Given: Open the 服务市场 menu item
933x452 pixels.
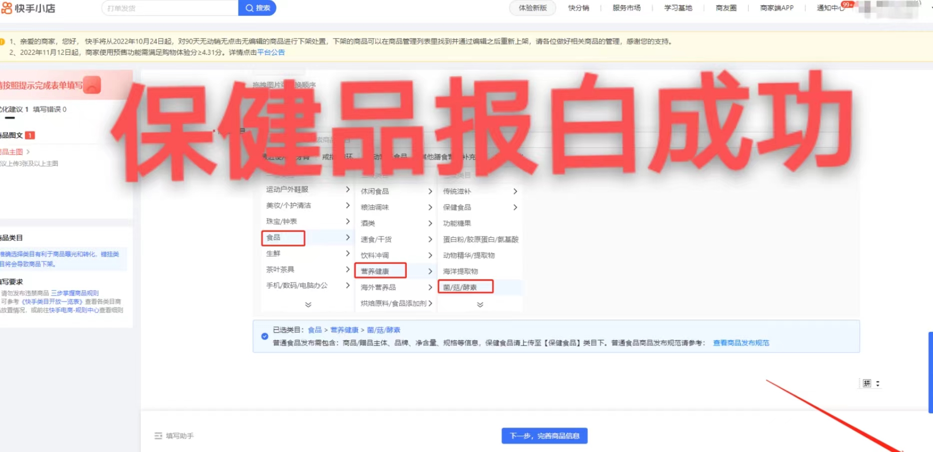Looking at the screenshot, I should (x=626, y=7).
